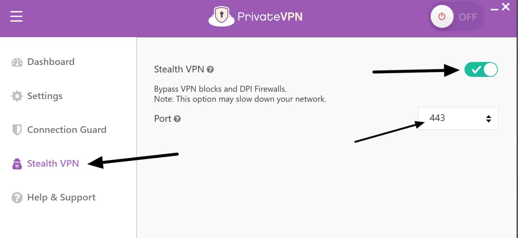Click the PrivateVPN shield cloud logo

pos(221,17)
